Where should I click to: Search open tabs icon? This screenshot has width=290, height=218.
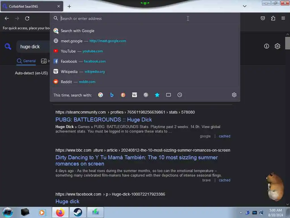click(168, 95)
